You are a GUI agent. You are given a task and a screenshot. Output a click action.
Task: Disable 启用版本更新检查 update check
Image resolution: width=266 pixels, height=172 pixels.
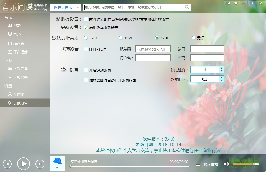pos(86,28)
